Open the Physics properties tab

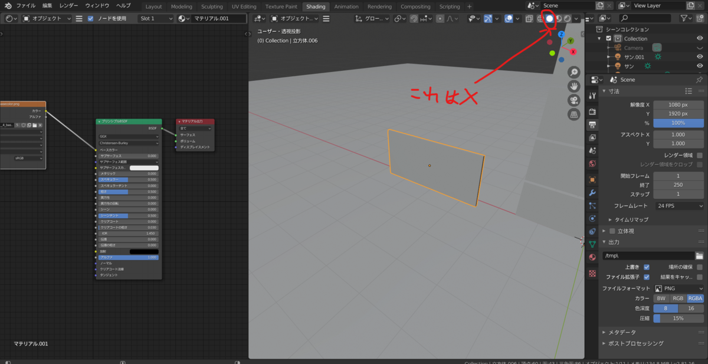pos(592,218)
